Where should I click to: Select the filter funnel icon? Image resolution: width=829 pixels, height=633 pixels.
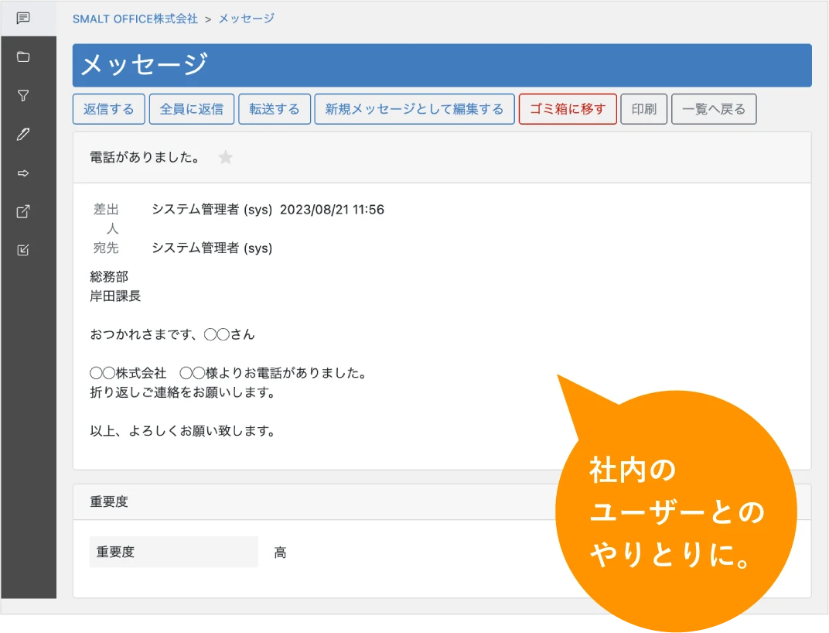(x=23, y=95)
